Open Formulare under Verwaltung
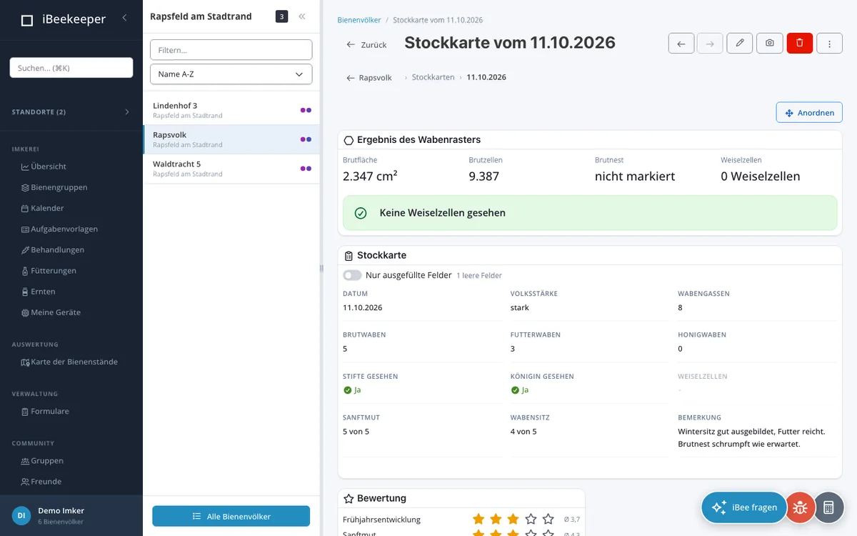This screenshot has width=857, height=536. pyautogui.click(x=45, y=411)
